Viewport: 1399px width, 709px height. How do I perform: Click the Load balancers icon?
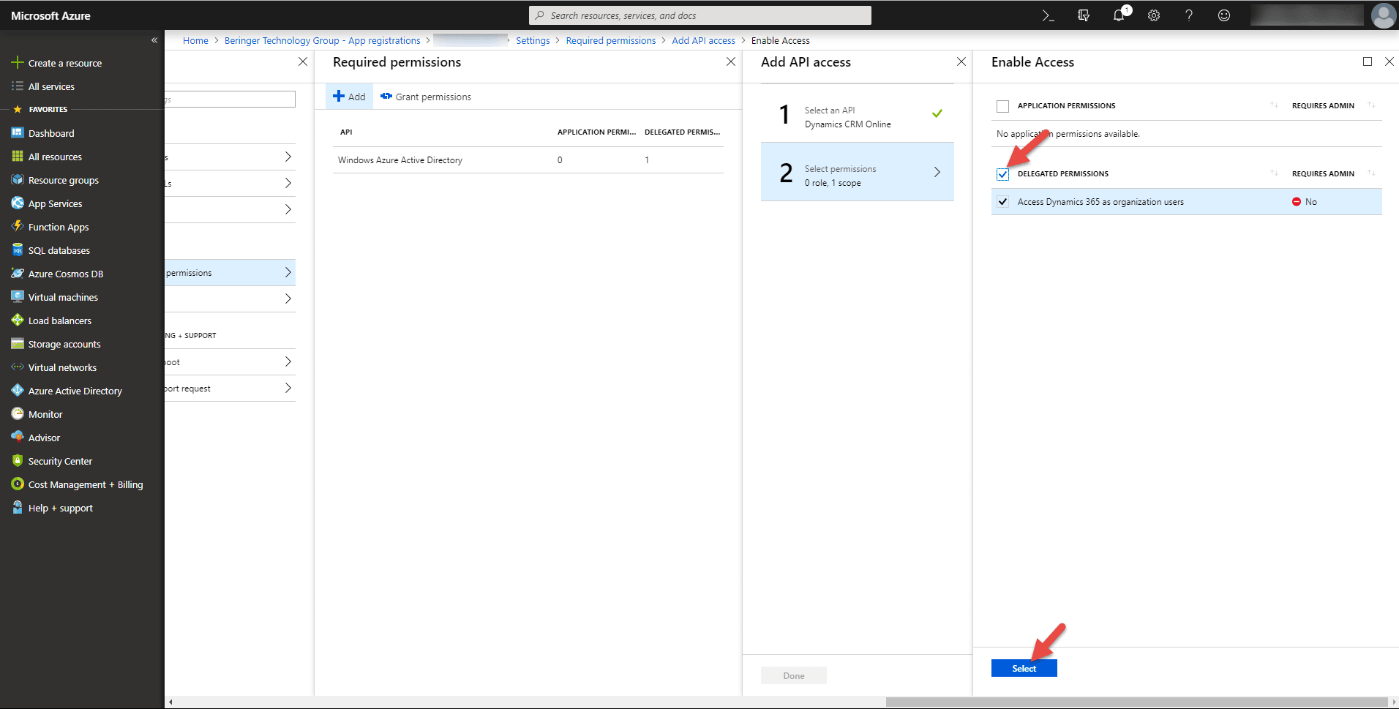click(x=18, y=320)
